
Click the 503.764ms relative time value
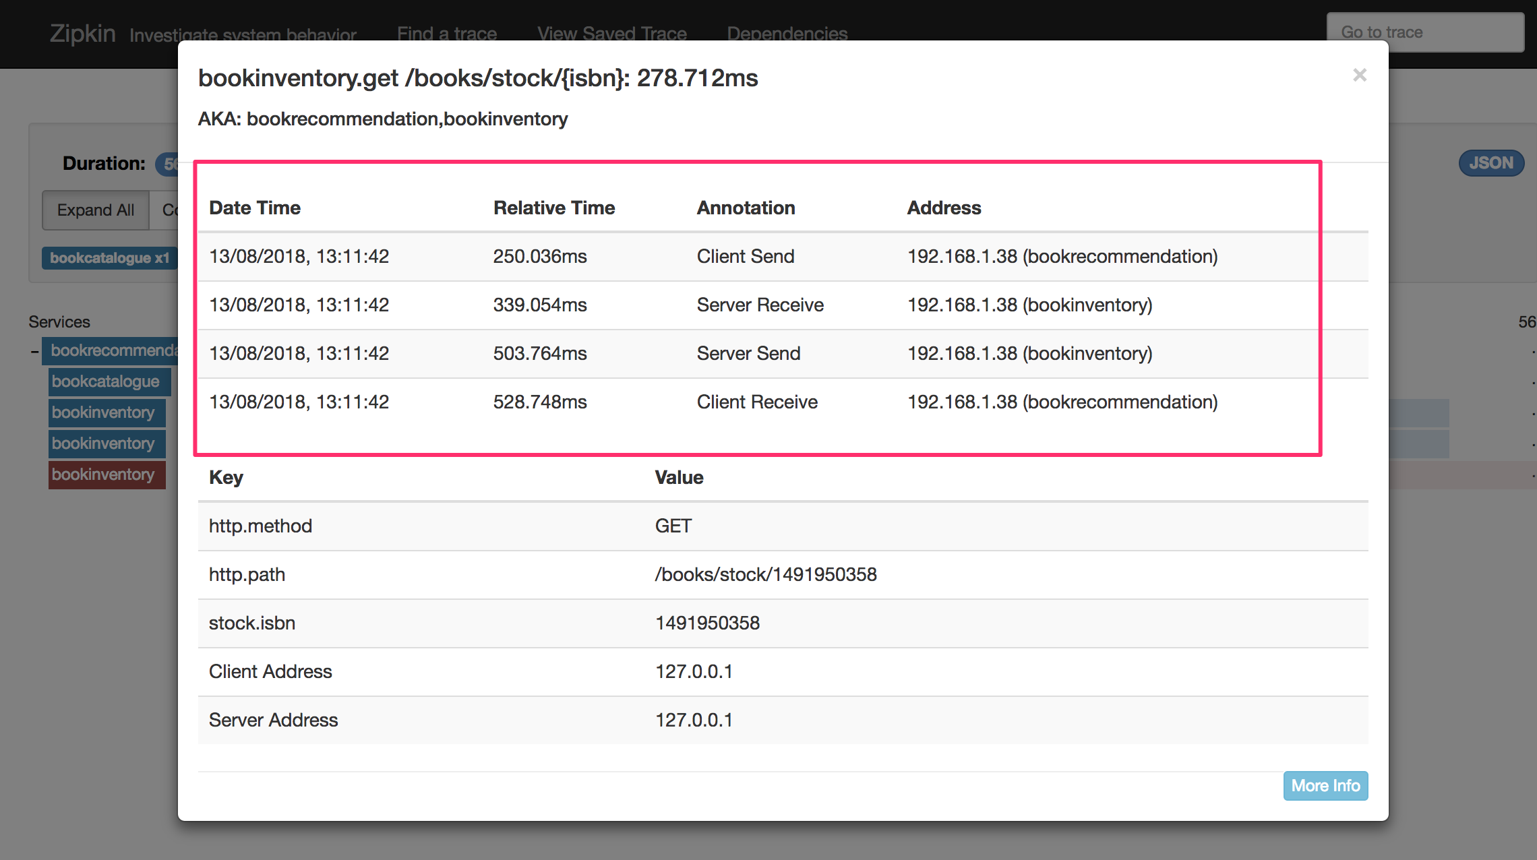click(x=540, y=353)
